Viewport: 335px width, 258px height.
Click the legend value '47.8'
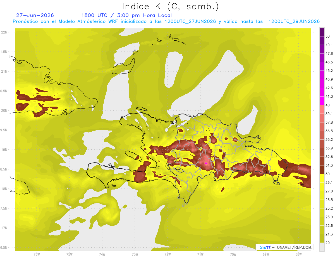[329, 54]
